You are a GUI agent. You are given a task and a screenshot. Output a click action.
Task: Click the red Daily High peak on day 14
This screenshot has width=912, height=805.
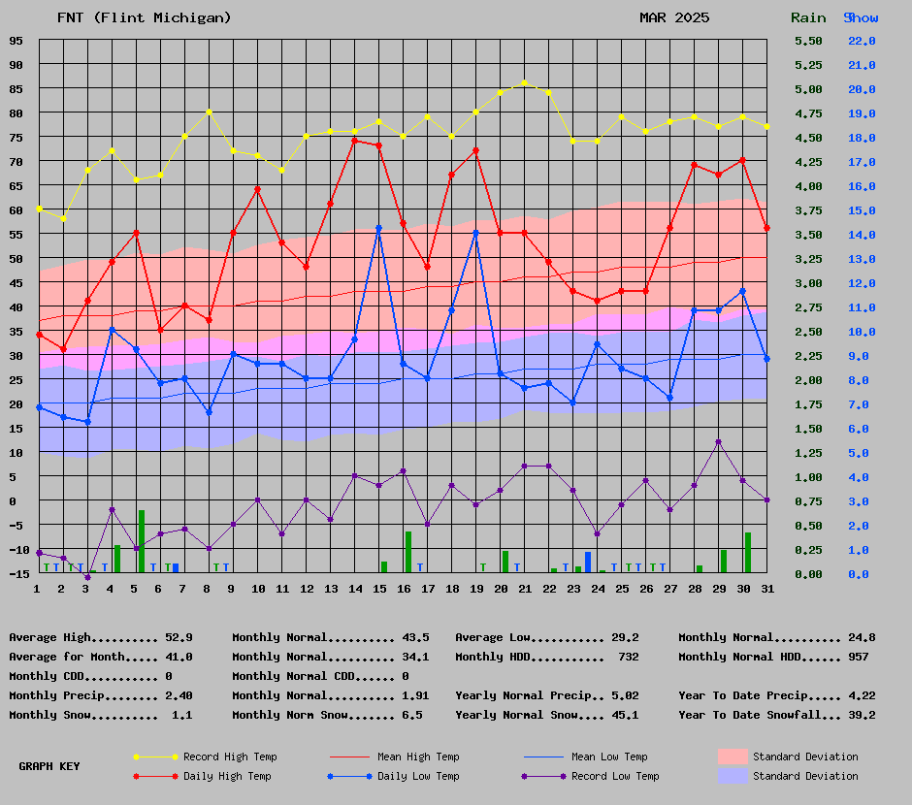coord(355,141)
